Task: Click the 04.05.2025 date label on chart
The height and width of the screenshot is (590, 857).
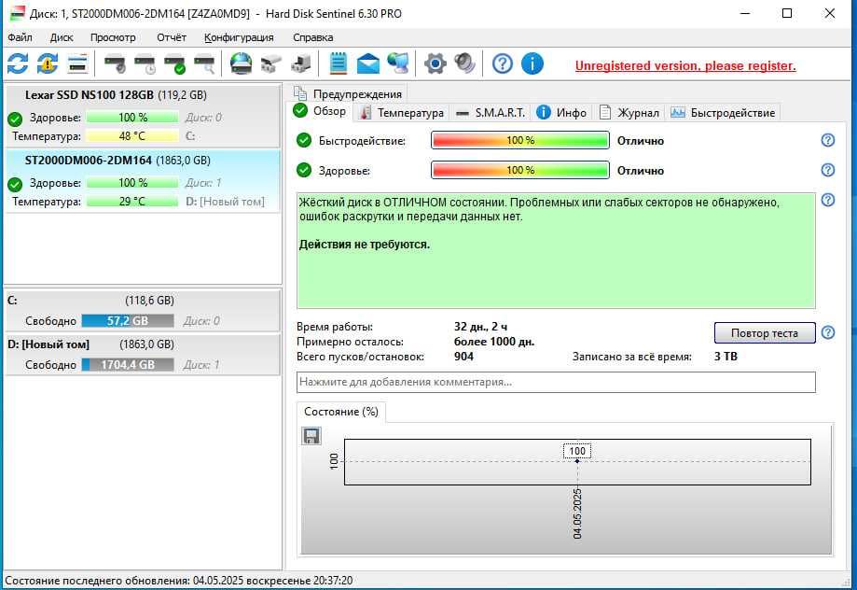Action: pos(578,514)
